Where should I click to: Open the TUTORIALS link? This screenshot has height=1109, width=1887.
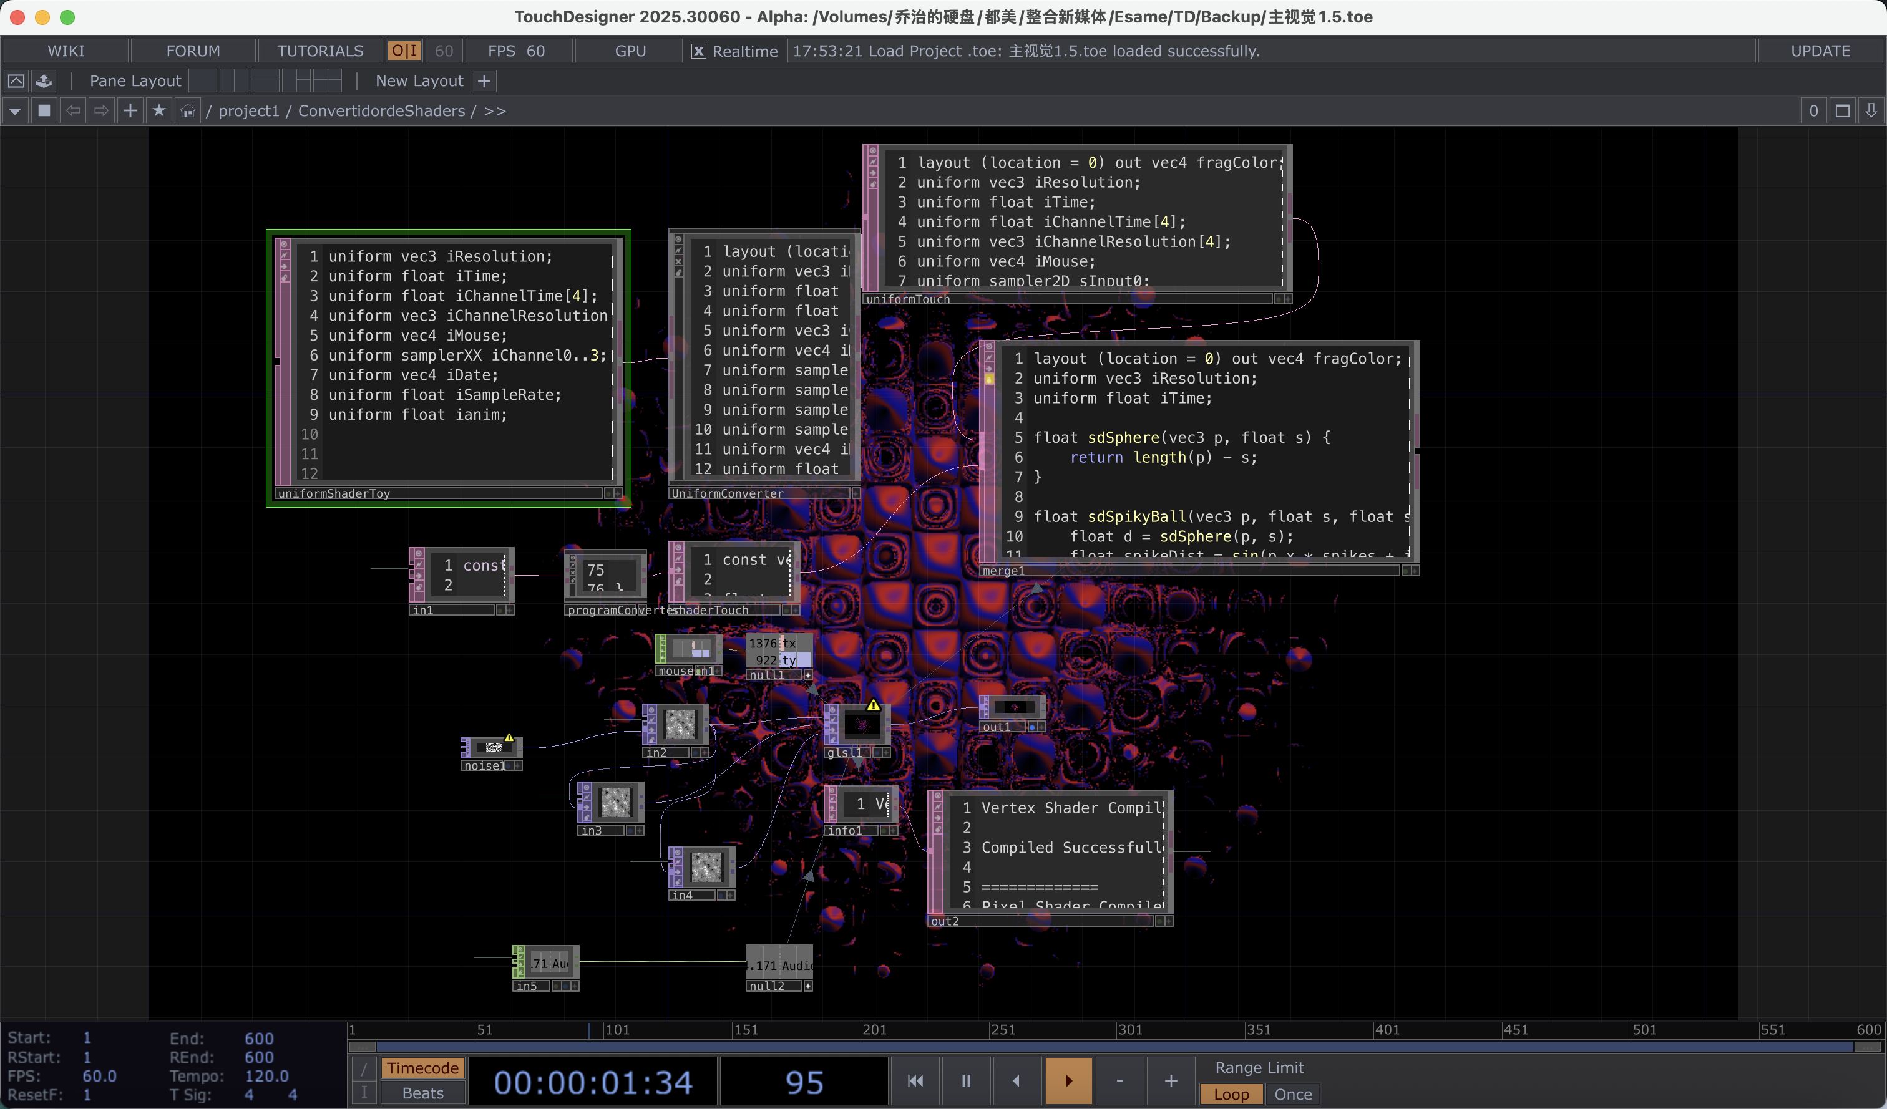coord(319,51)
